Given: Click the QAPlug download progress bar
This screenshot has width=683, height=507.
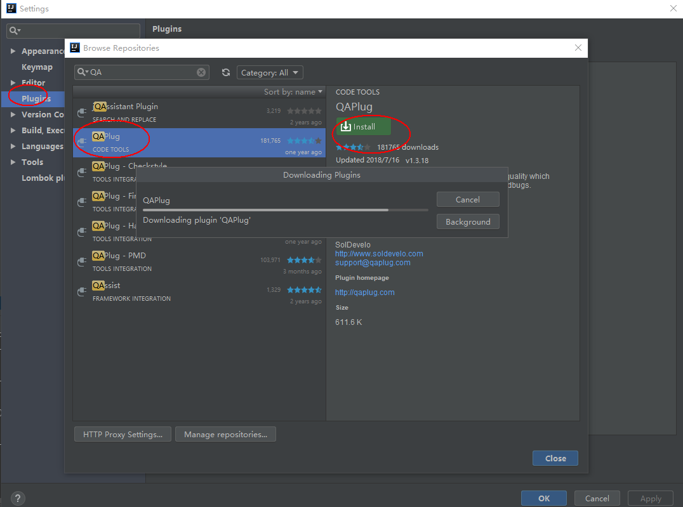Looking at the screenshot, I should pyautogui.click(x=285, y=210).
